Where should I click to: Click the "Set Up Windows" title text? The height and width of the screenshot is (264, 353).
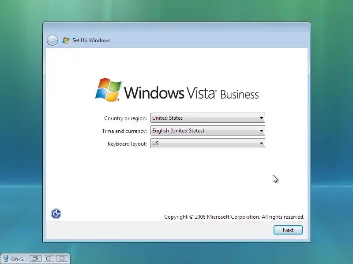(91, 40)
